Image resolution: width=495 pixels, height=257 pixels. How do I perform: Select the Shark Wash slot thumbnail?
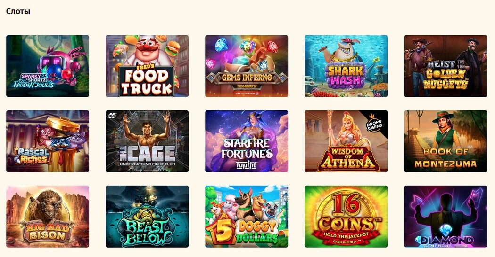[346, 66]
